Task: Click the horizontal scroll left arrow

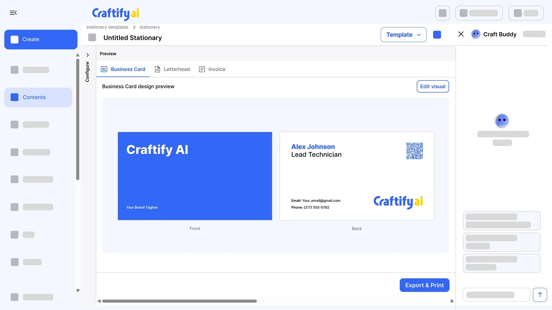Action: click(x=99, y=301)
